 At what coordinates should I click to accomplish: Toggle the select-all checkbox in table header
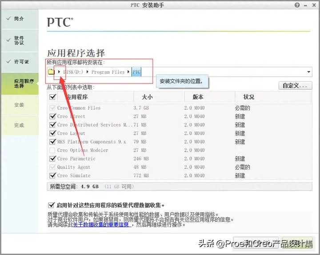point(52,97)
